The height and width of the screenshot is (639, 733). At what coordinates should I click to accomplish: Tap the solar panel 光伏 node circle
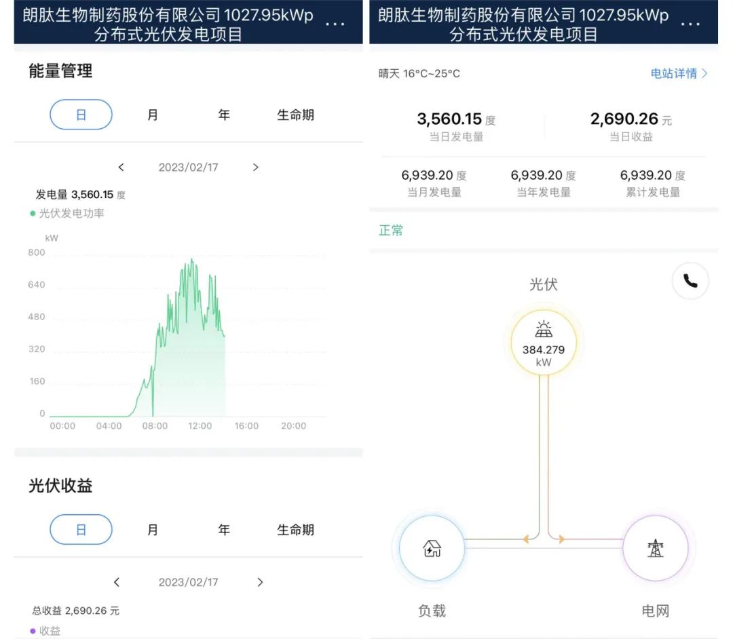543,343
